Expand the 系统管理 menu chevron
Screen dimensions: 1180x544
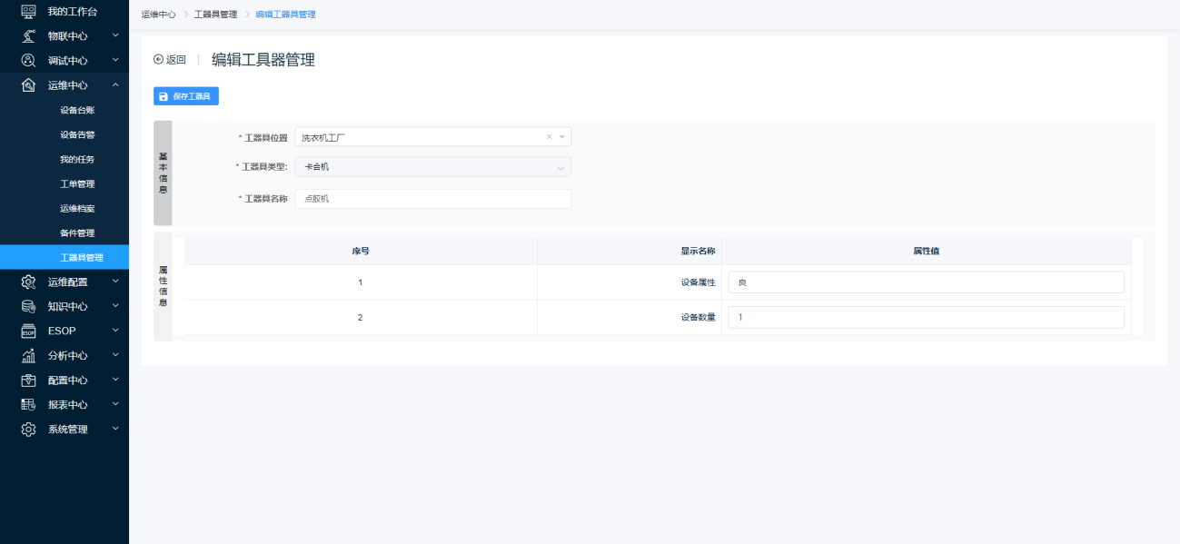pyautogui.click(x=115, y=430)
